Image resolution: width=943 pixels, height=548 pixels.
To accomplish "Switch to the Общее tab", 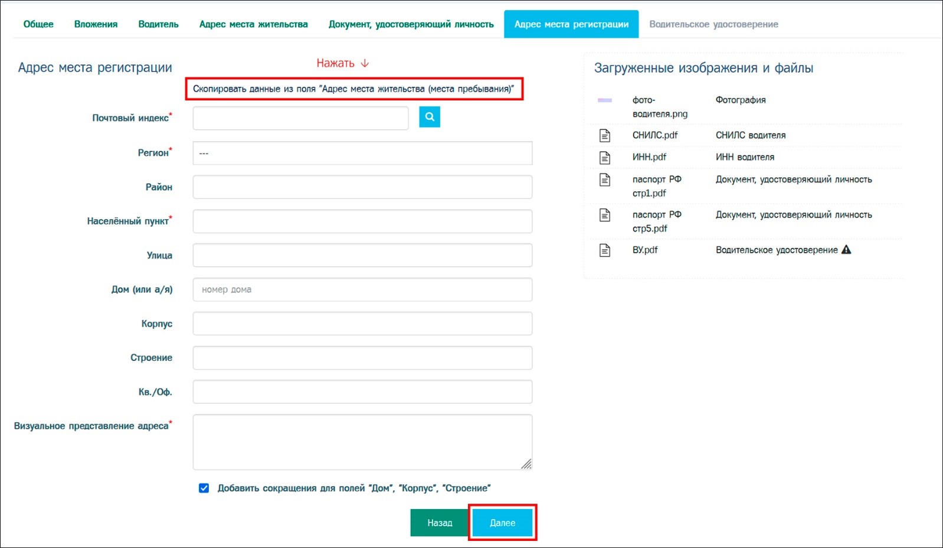I will (x=38, y=24).
